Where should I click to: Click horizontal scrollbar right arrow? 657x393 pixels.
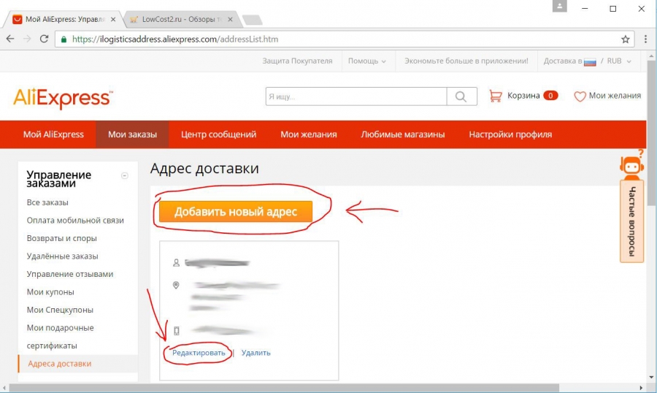[x=641, y=388]
